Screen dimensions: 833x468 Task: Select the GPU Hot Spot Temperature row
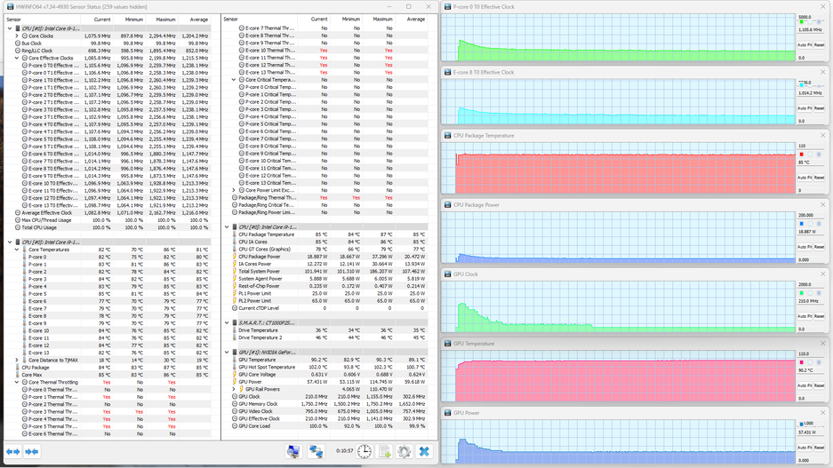click(324, 367)
